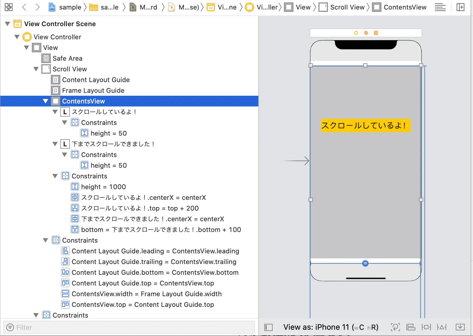Collapse the 下までスクロールできました！ label item

55,144
